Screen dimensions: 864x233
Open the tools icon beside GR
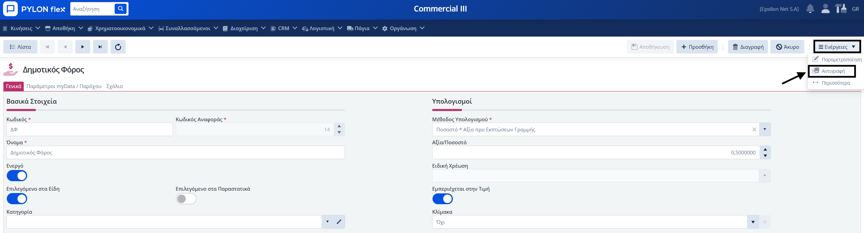841,9
